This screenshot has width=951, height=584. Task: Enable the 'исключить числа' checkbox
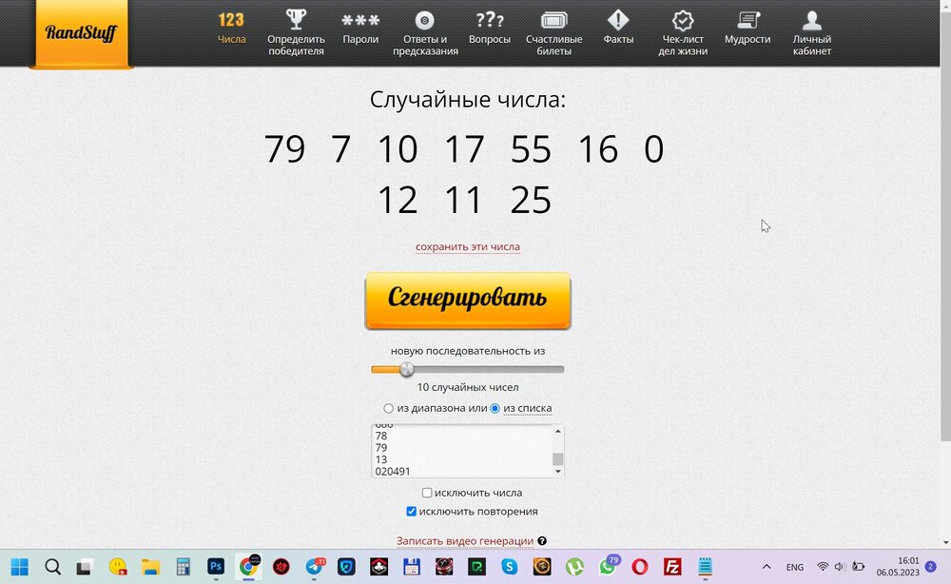428,494
